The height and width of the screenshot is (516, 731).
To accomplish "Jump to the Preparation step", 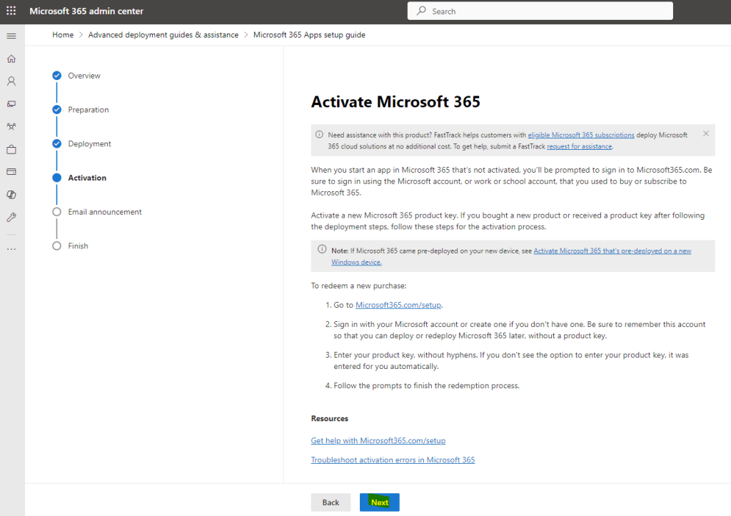I will pyautogui.click(x=88, y=109).
